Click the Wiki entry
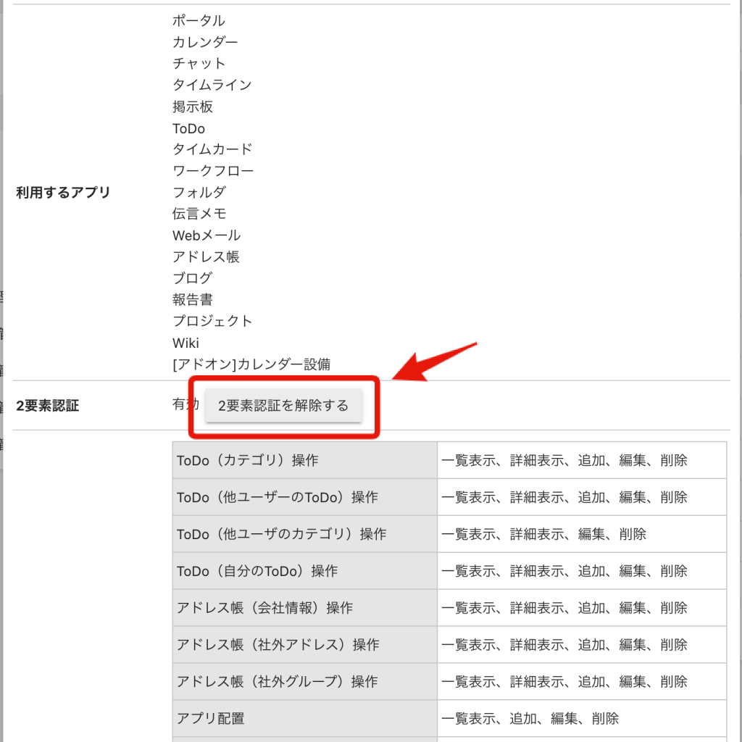The width and height of the screenshot is (742, 742). coord(185,343)
